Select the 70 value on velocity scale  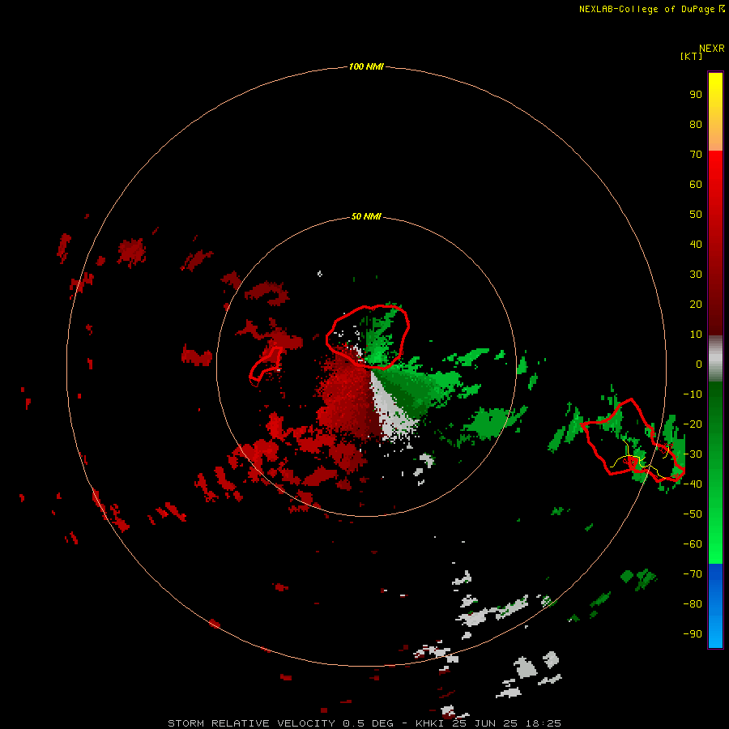[696, 155]
